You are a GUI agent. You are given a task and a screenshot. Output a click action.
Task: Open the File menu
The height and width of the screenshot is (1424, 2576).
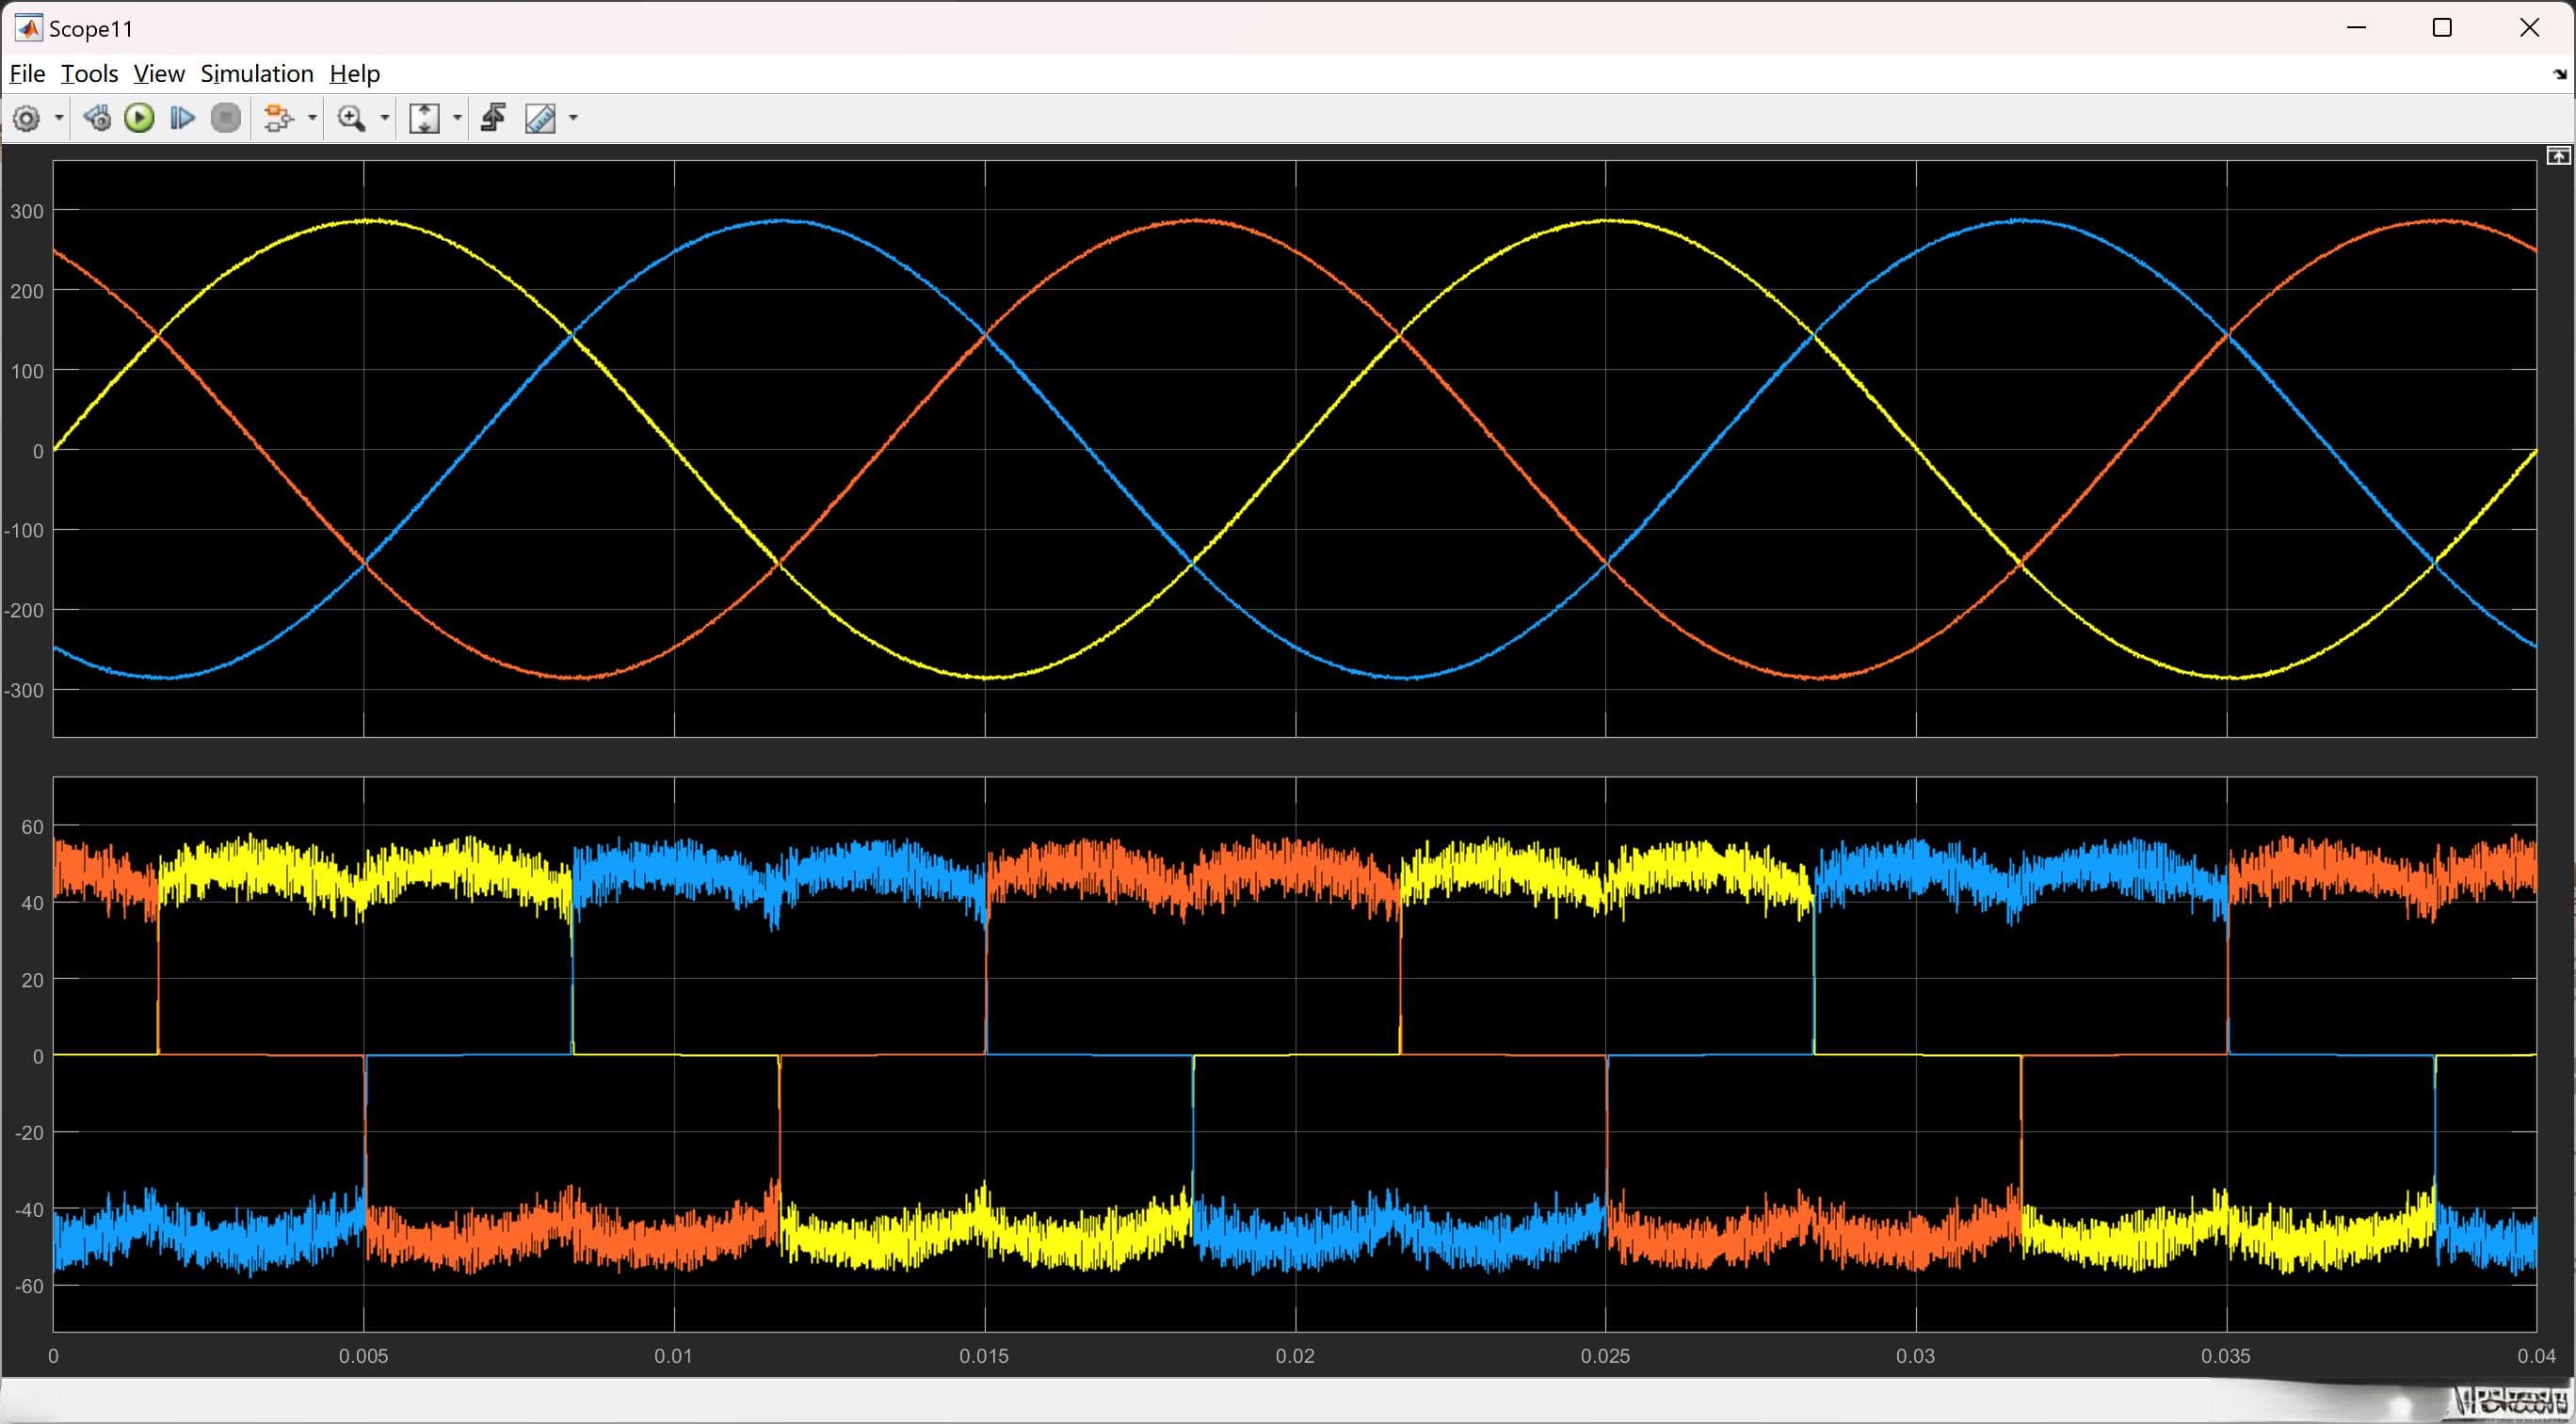click(27, 74)
